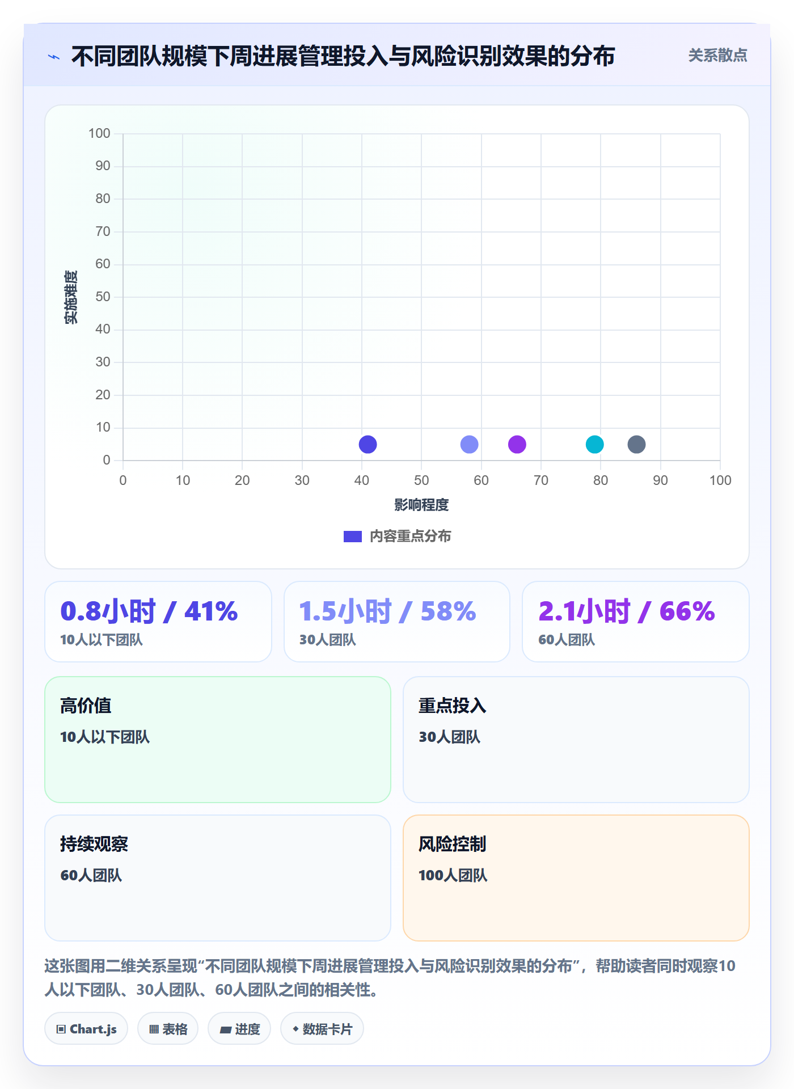Click the lightning icon beside the title
Screen dimensions: 794x1089
click(x=54, y=57)
